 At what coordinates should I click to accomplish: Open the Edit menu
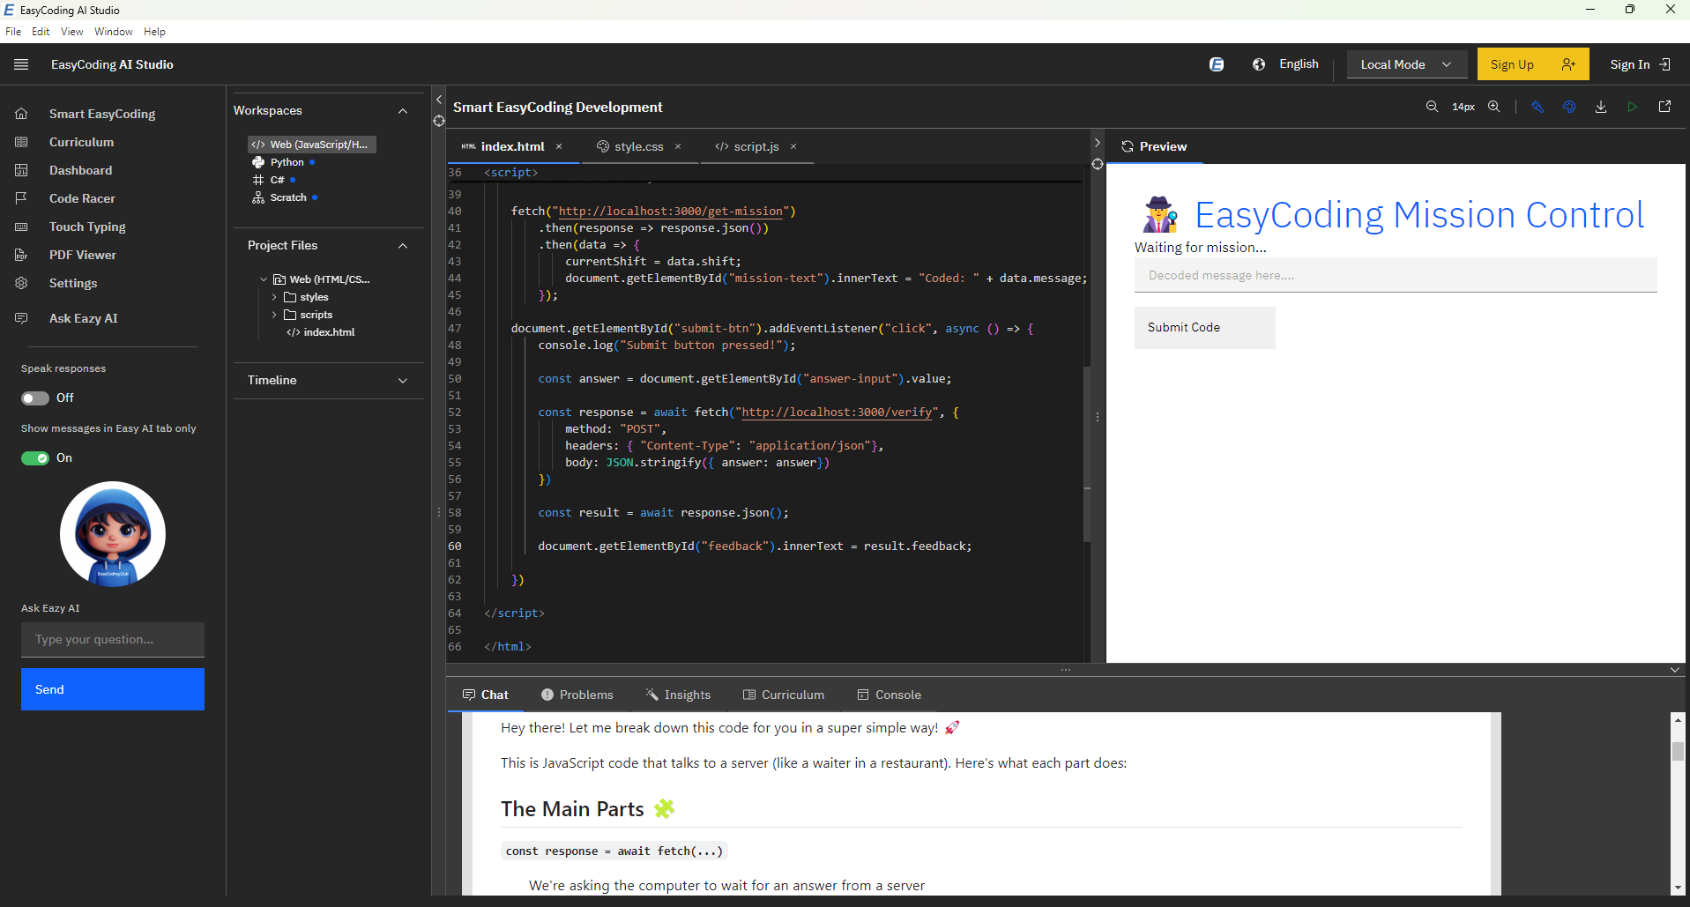tap(41, 32)
